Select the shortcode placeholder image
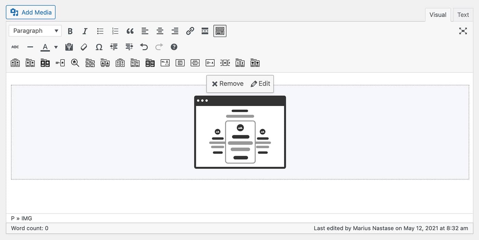479x240 pixels. point(240,132)
